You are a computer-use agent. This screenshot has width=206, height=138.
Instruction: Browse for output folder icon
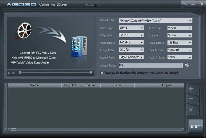click(187, 65)
